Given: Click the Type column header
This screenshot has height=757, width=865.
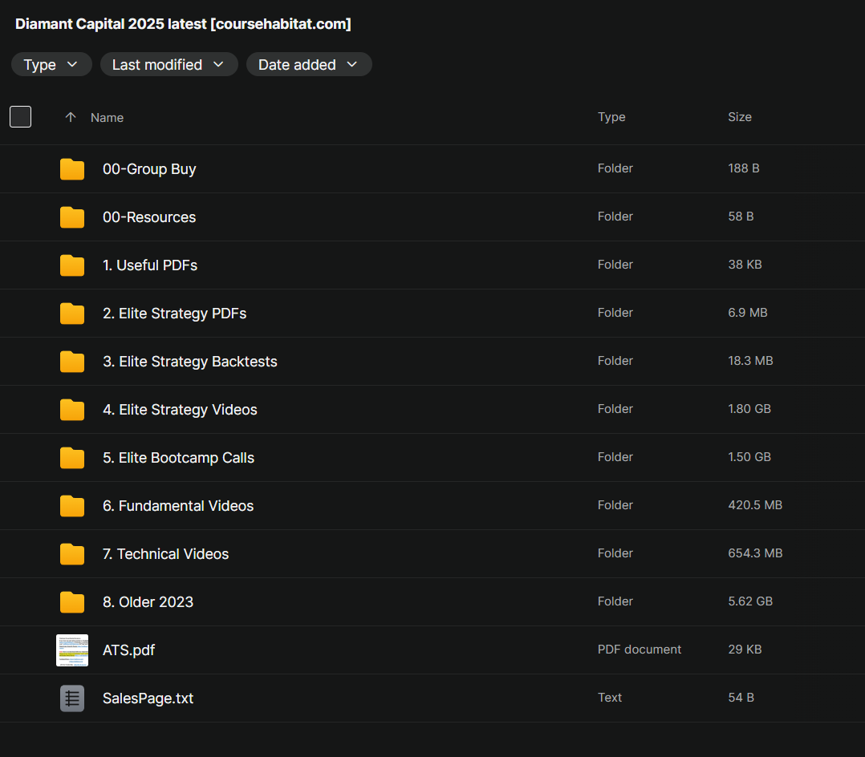Looking at the screenshot, I should pyautogui.click(x=611, y=117).
